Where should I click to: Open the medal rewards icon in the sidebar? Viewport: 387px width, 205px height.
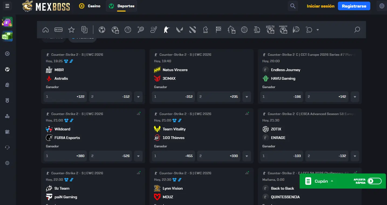point(7,100)
